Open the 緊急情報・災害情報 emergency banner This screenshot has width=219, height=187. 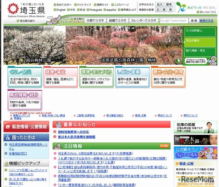pos(26,127)
